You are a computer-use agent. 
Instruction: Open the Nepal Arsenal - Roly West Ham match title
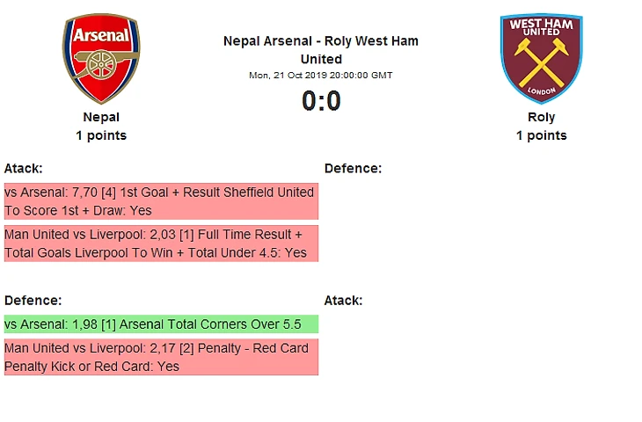click(321, 50)
